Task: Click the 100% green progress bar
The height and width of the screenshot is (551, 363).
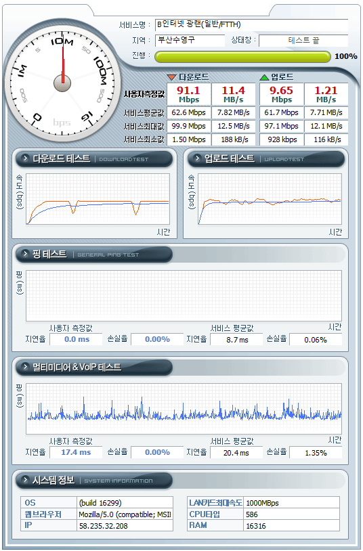Action: (x=242, y=57)
